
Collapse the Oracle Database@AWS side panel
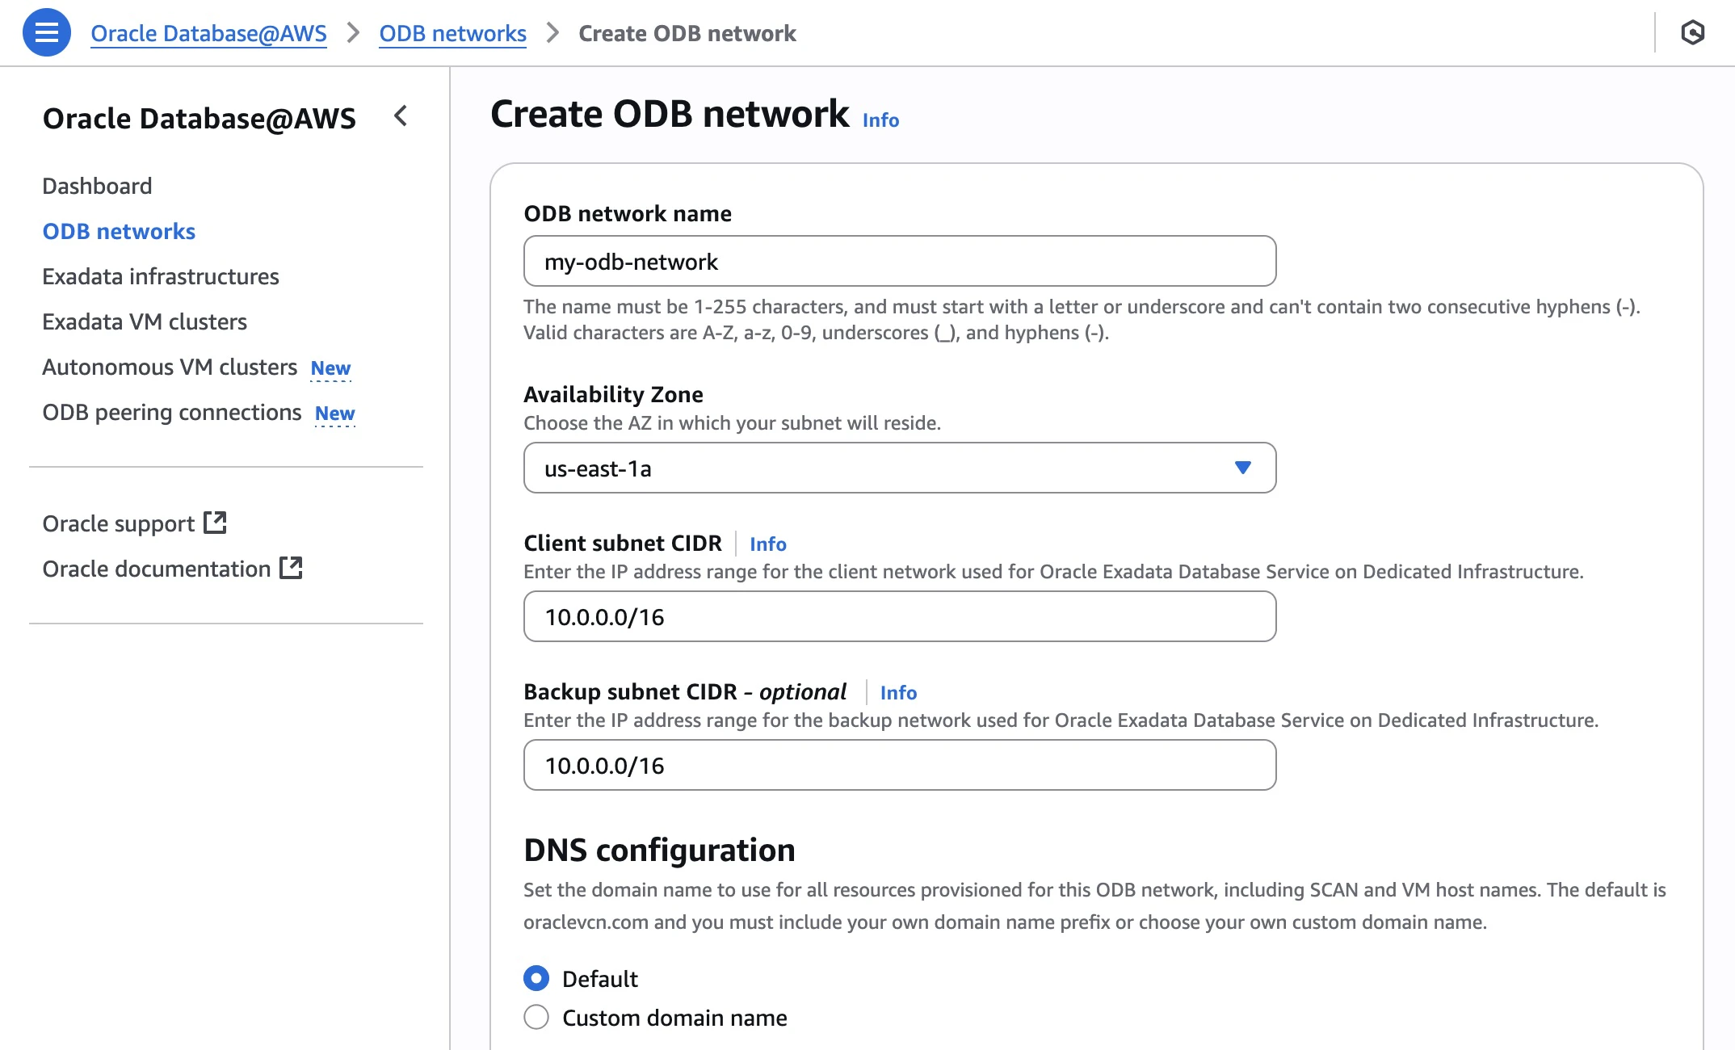(x=401, y=116)
